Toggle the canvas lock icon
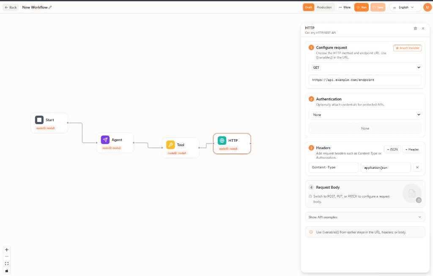The height and width of the screenshot is (276, 433). point(7,271)
